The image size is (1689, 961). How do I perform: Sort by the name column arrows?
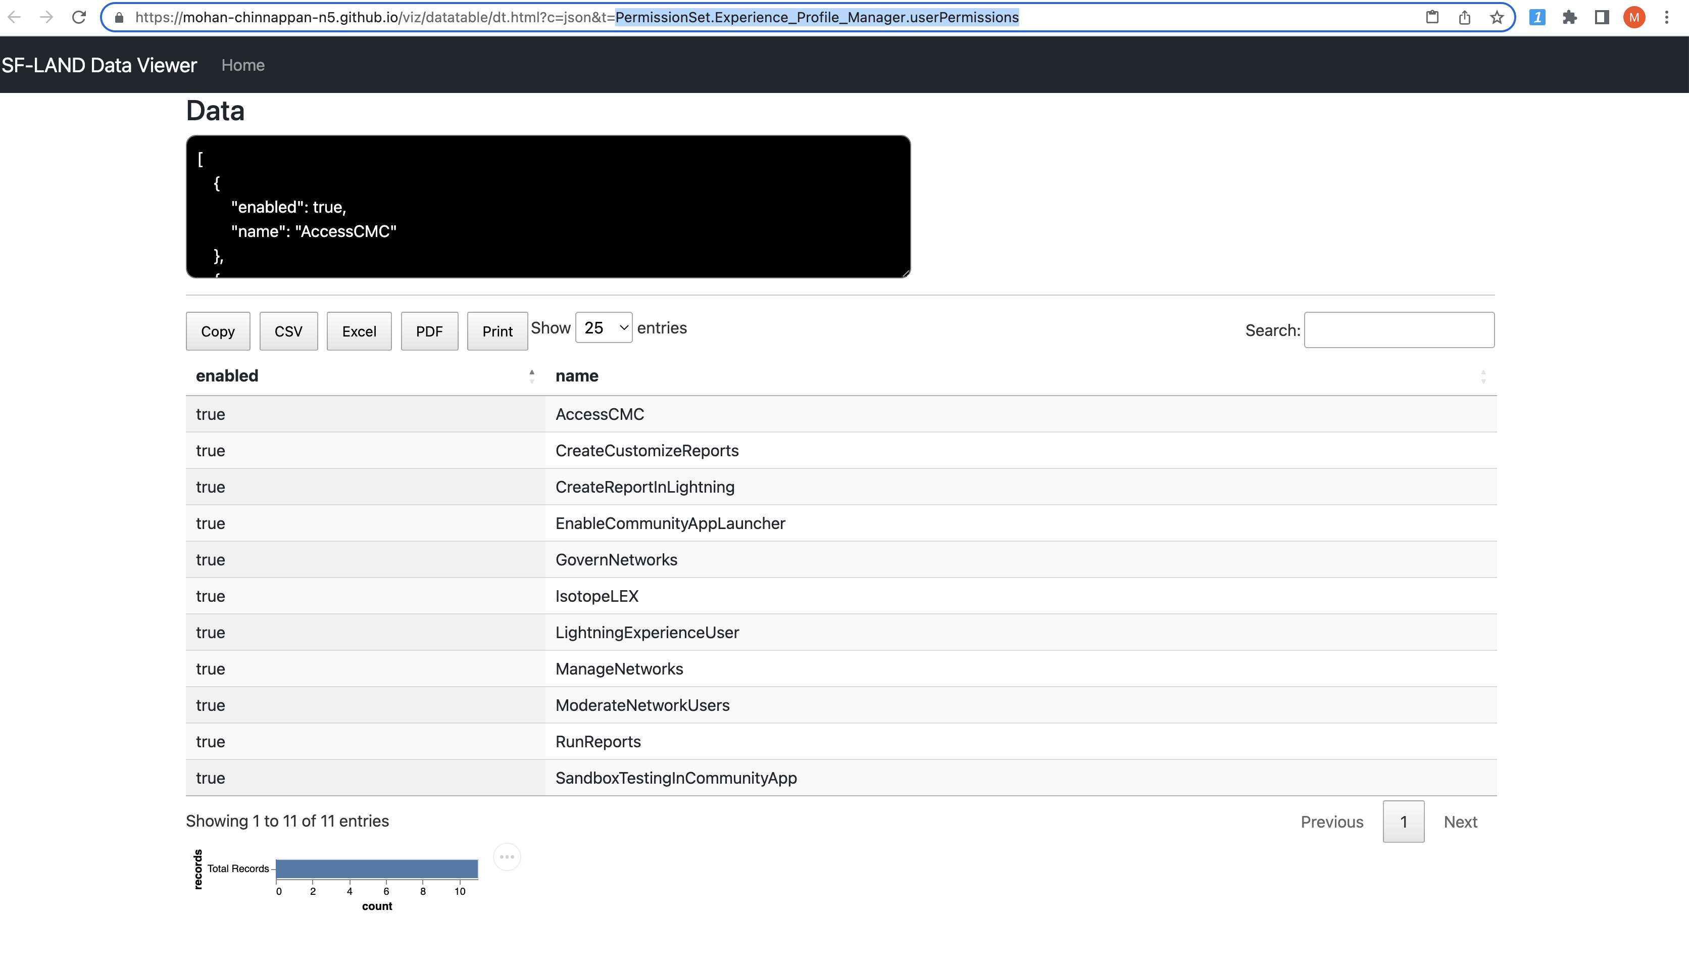1483,376
